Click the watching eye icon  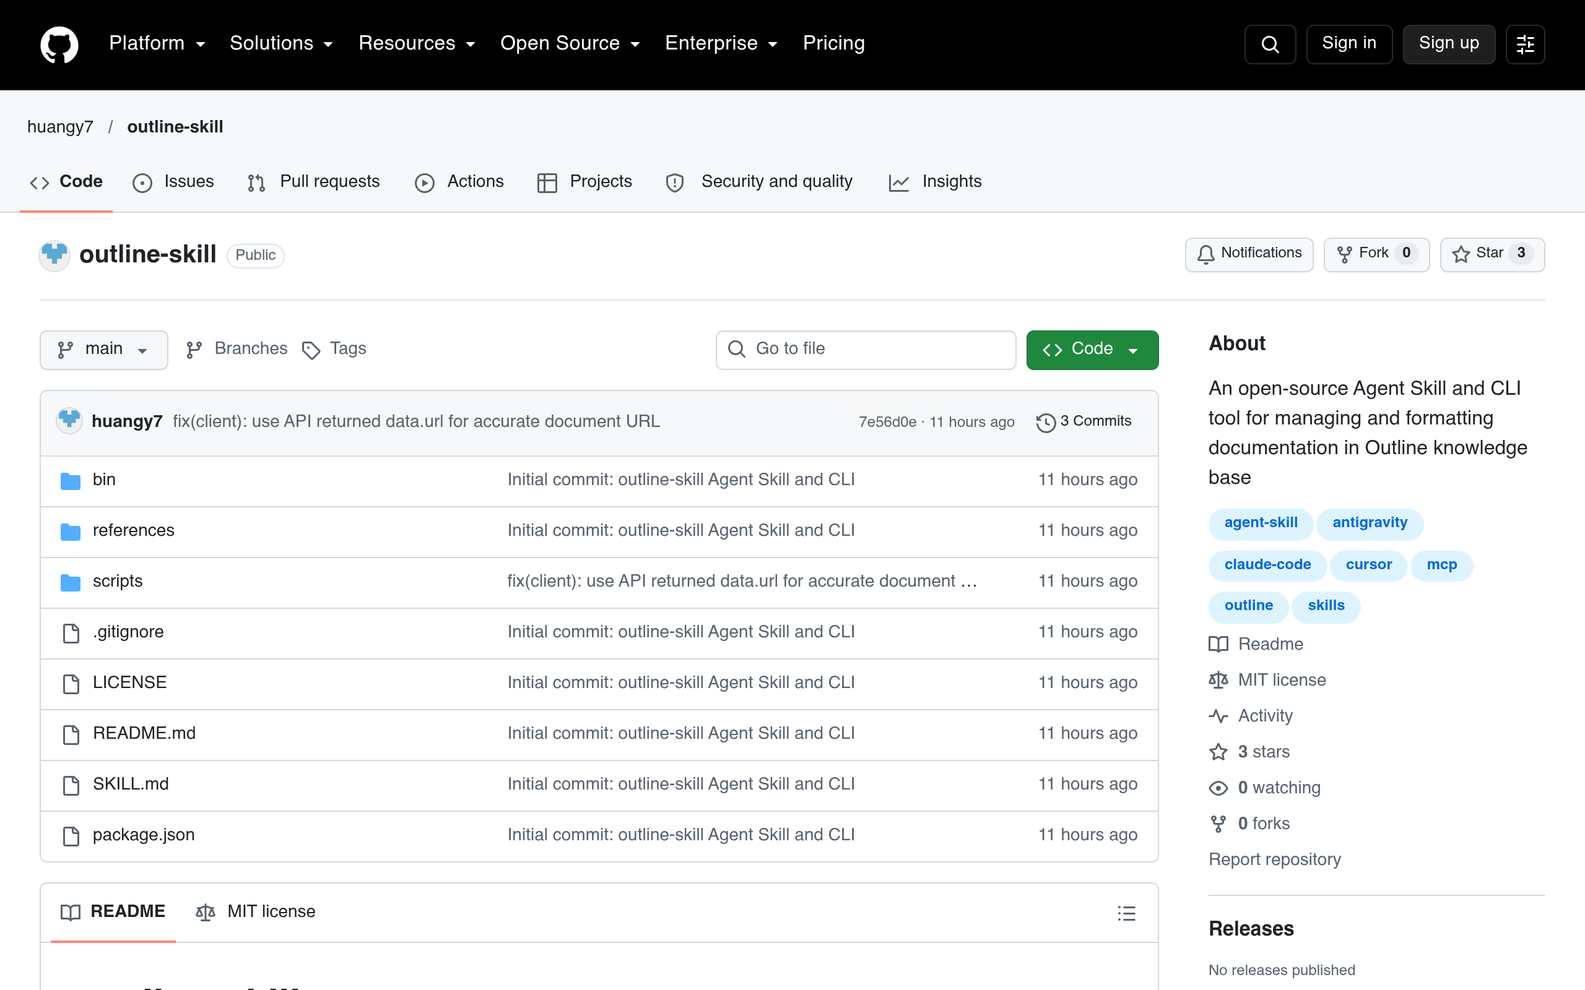tap(1218, 788)
